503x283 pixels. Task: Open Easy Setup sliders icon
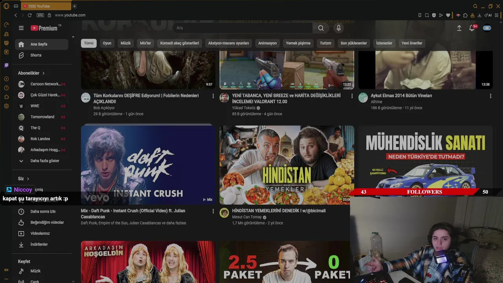[x=497, y=15]
